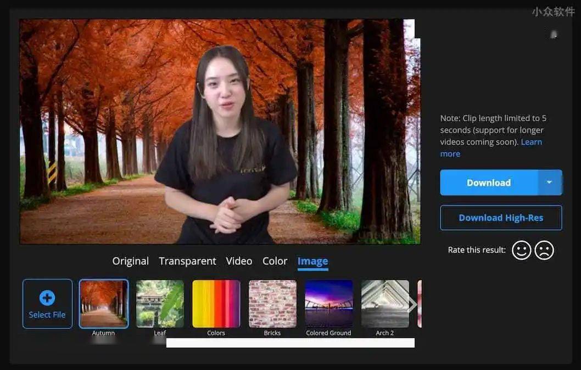This screenshot has width=581, height=370.
Task: Apply the Colored Ground background thumbnail
Action: click(x=329, y=304)
